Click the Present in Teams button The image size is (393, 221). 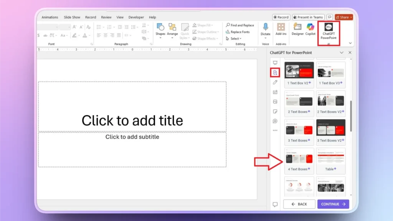click(x=308, y=17)
